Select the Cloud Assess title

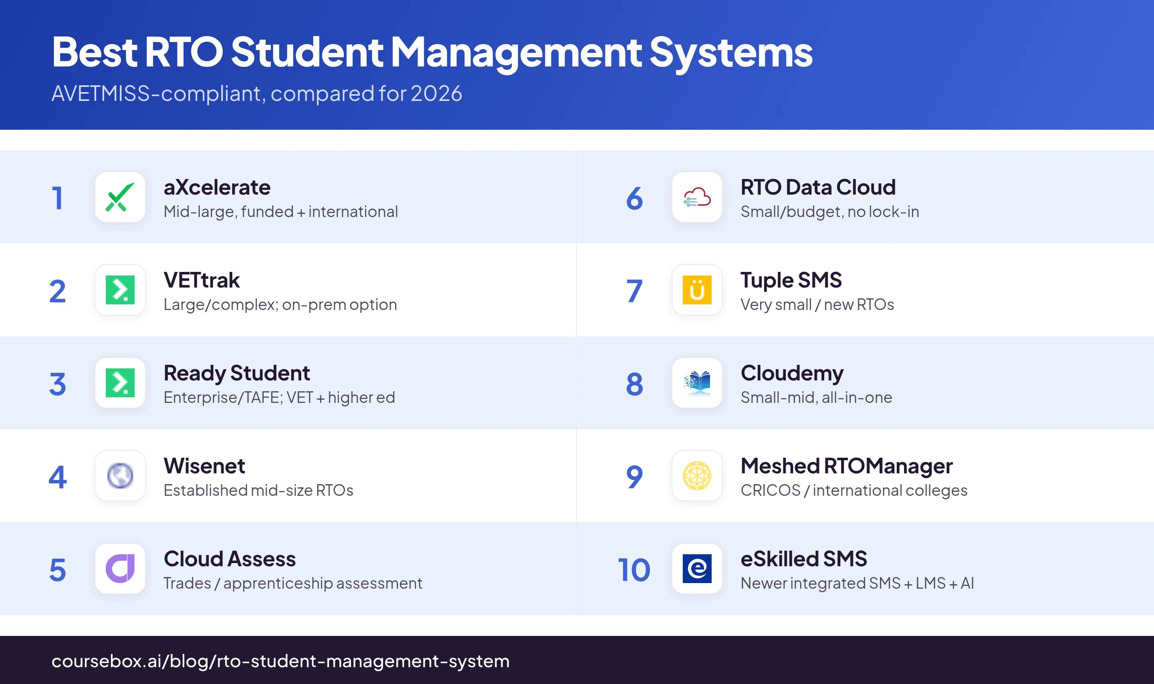[x=230, y=559]
